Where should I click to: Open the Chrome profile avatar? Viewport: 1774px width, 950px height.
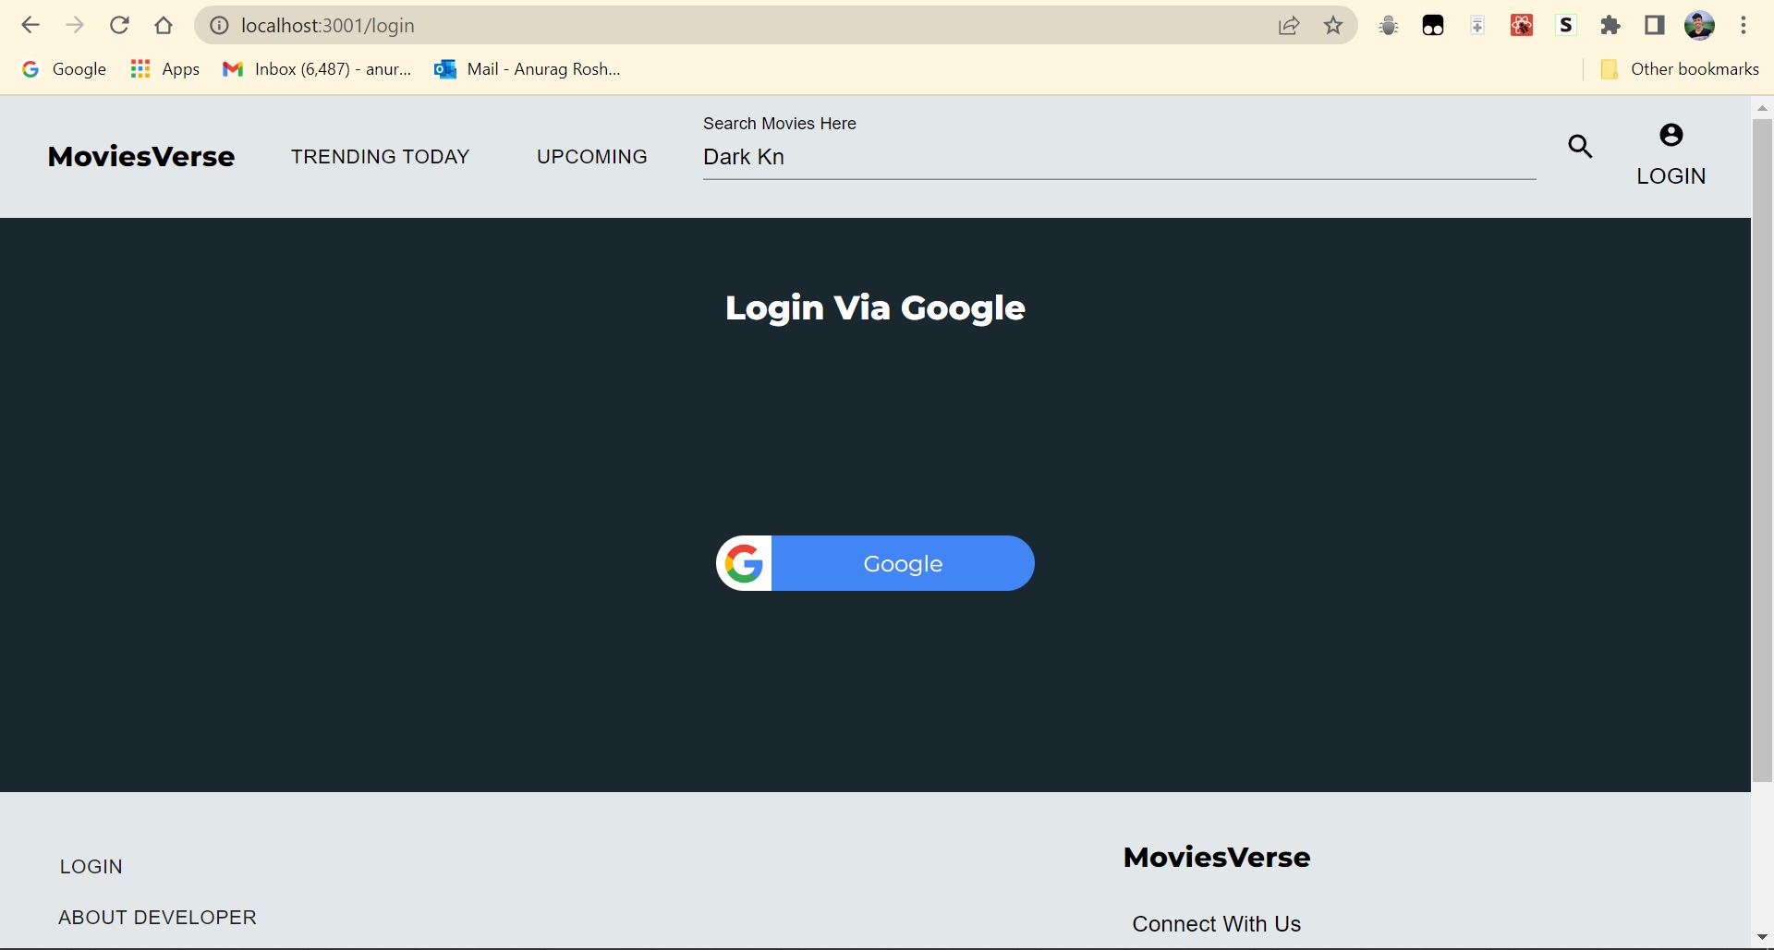tap(1699, 26)
